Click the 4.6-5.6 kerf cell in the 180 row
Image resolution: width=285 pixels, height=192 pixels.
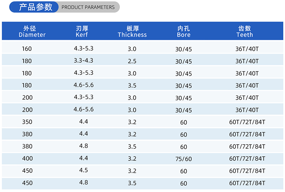point(84,85)
